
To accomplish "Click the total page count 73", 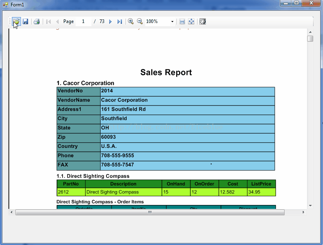I will coord(102,21).
